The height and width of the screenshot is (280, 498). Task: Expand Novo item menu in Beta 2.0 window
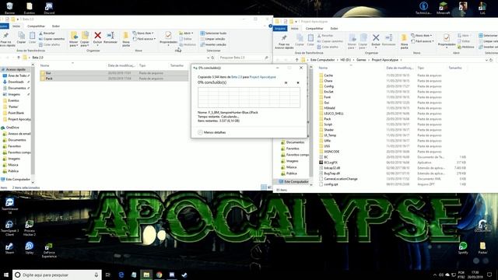point(143,33)
